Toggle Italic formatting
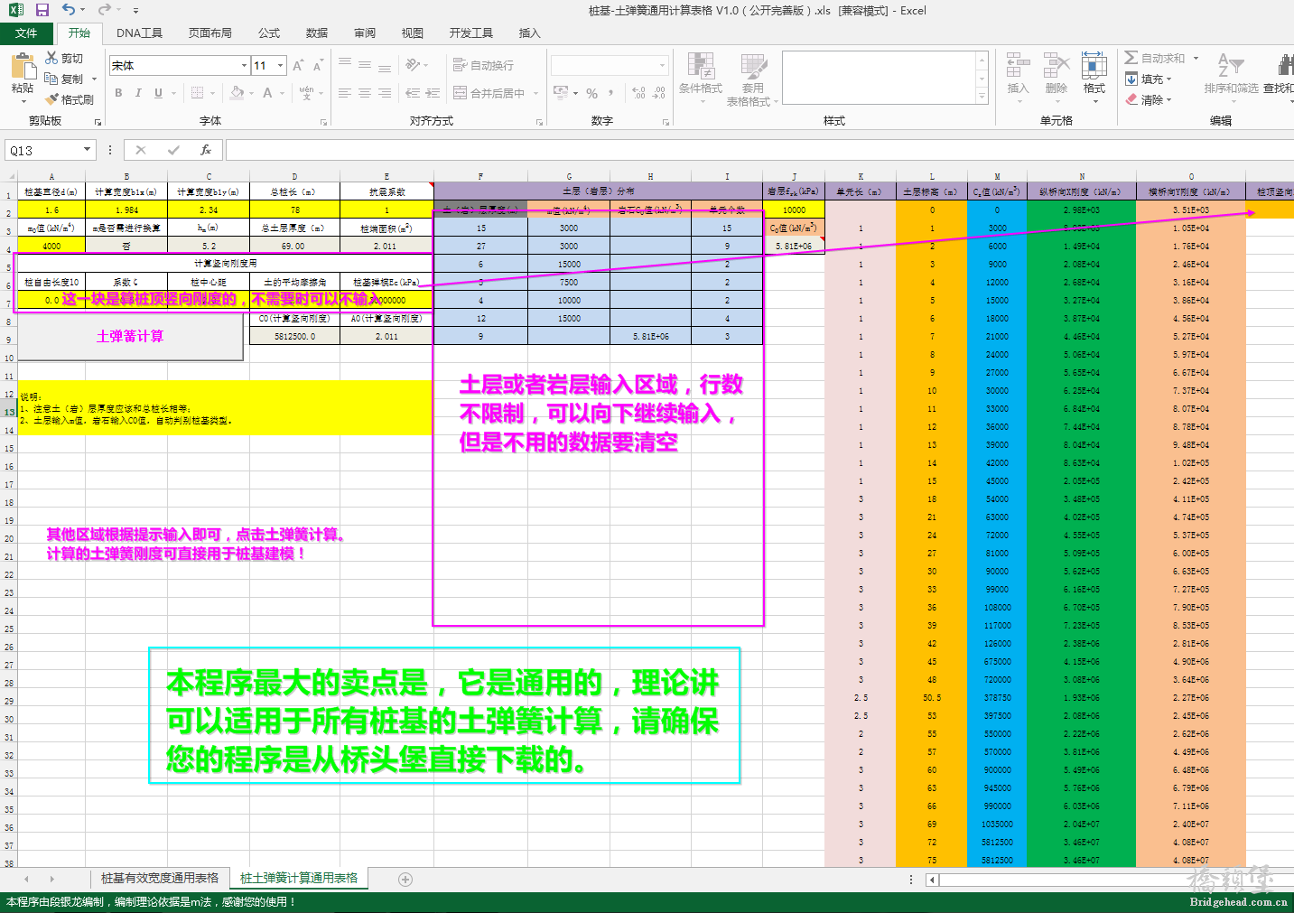Screen dimensions: 1294x913 (x=138, y=92)
